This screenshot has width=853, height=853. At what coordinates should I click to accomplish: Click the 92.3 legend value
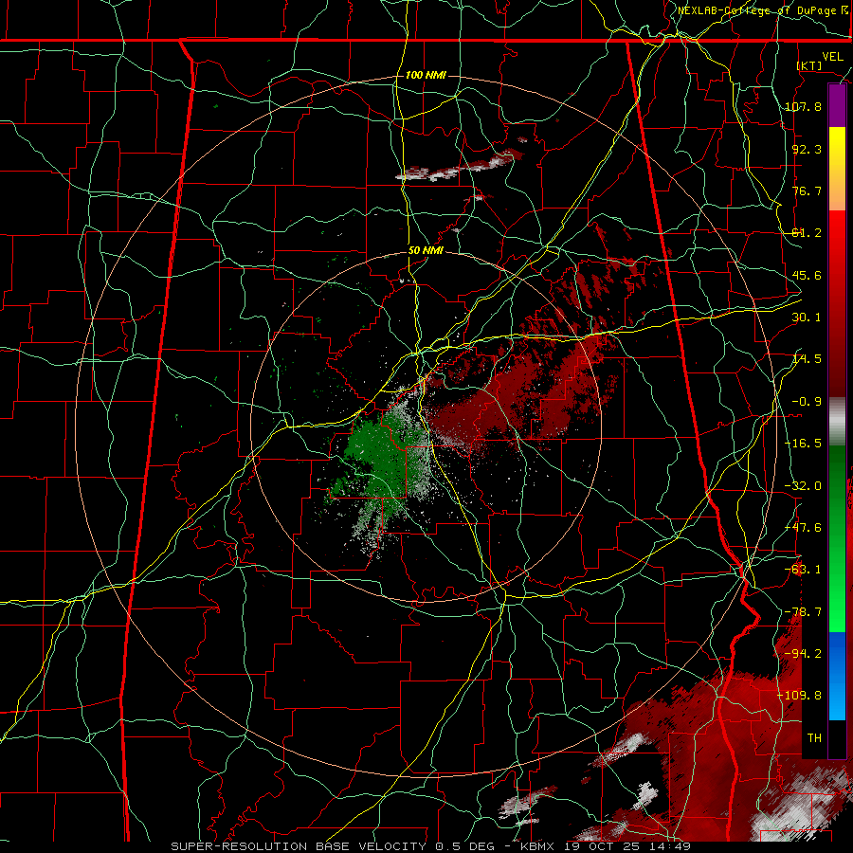click(807, 149)
